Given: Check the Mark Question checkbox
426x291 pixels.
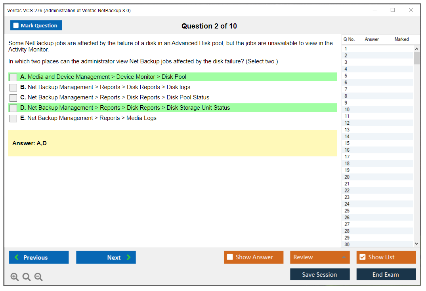Looking at the screenshot, I should pyautogui.click(x=16, y=26).
